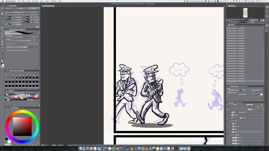Toggle 'Do not exceed line of reference layer' checkbox
Screen dimensions: 269x151
point(7,50)
